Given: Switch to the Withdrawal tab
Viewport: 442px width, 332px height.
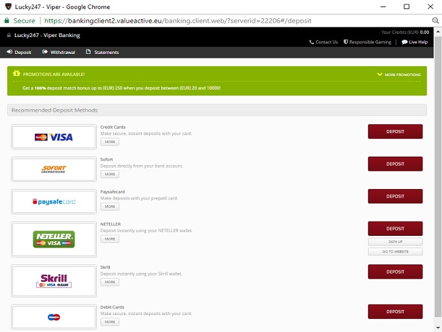Looking at the screenshot, I should (58, 53).
